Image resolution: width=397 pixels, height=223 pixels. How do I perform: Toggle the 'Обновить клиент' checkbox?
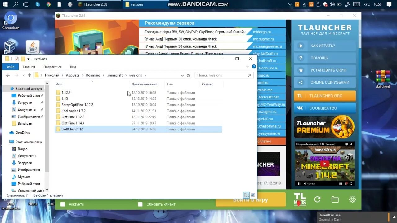pos(140,204)
